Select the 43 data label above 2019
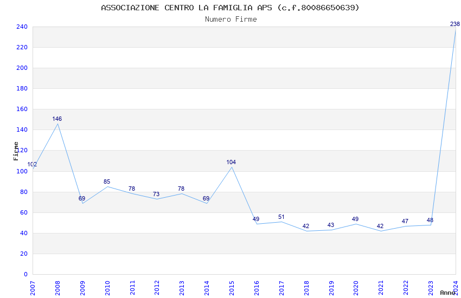This screenshot has height=298, width=461. [331, 225]
